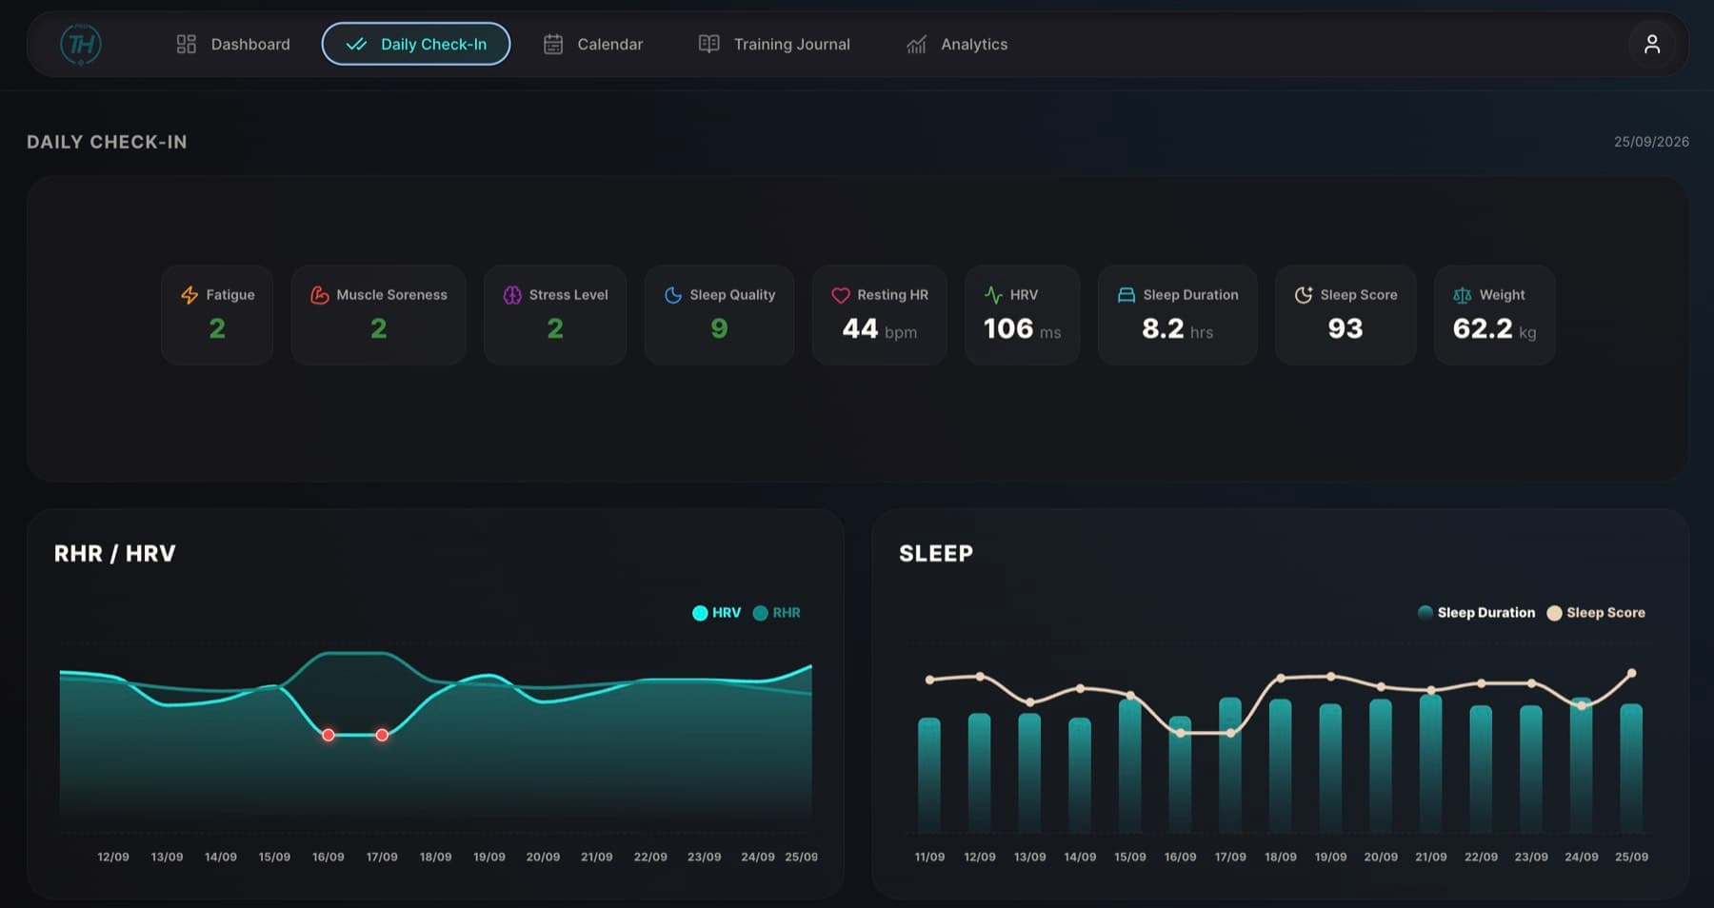Click the 25/09 sleep duration bar
Screen dimensions: 1714x908
[x=1631, y=768]
